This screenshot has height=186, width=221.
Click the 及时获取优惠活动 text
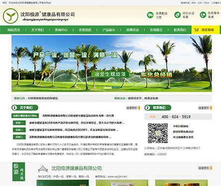pos(183,132)
